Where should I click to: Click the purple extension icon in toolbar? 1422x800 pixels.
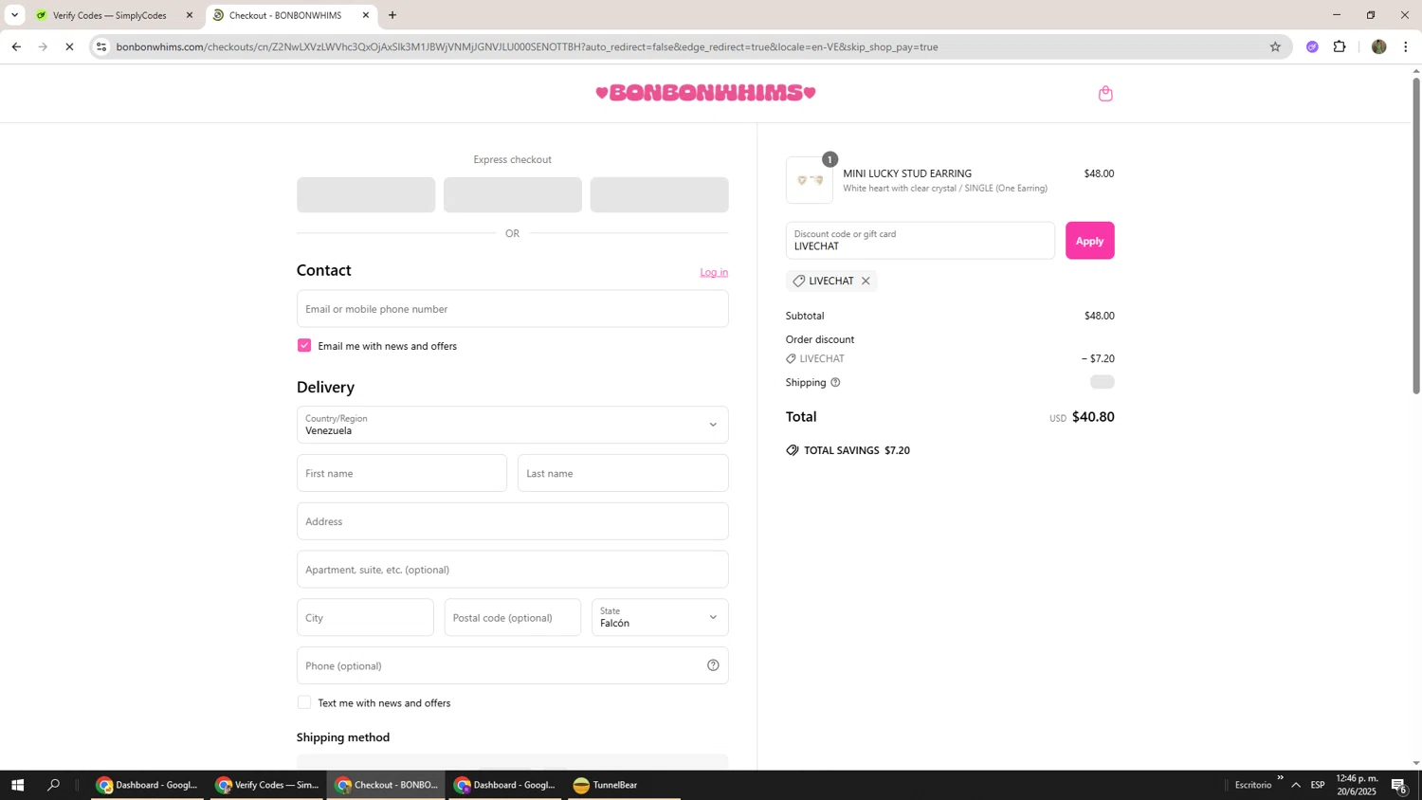pos(1312,46)
